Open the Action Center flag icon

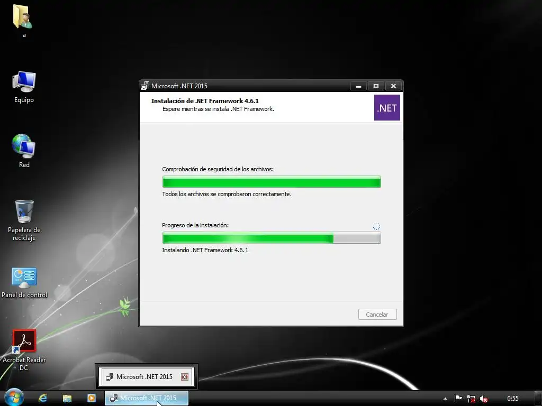[x=458, y=399]
